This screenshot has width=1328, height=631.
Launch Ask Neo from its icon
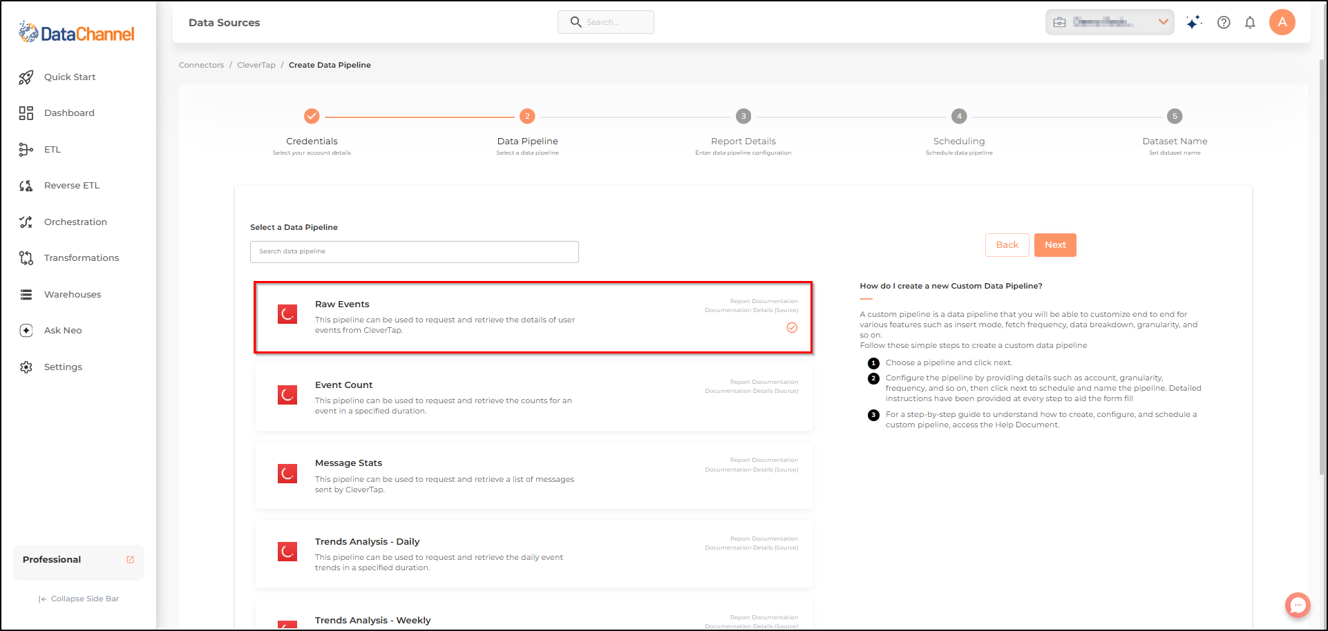[26, 331]
